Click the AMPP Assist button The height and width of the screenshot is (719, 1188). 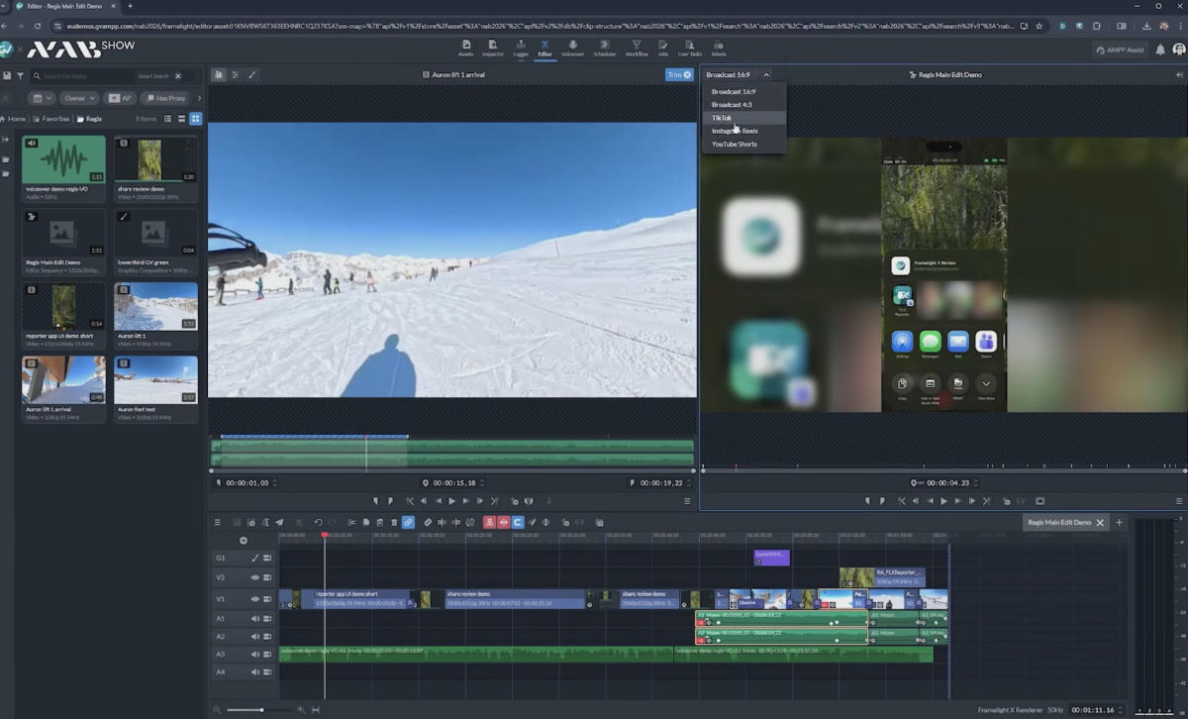coord(1120,50)
